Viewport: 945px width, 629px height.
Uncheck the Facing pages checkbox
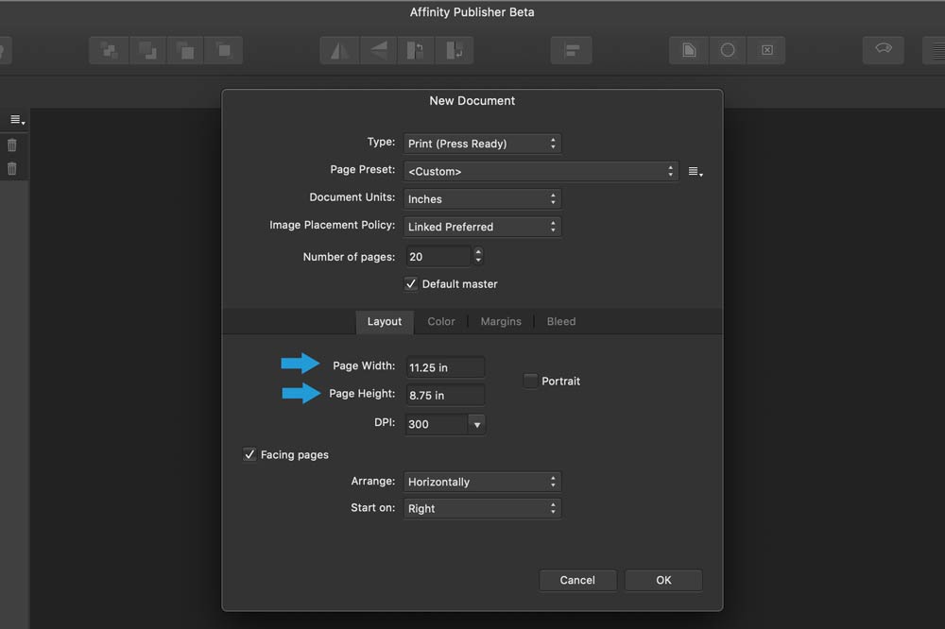click(249, 454)
